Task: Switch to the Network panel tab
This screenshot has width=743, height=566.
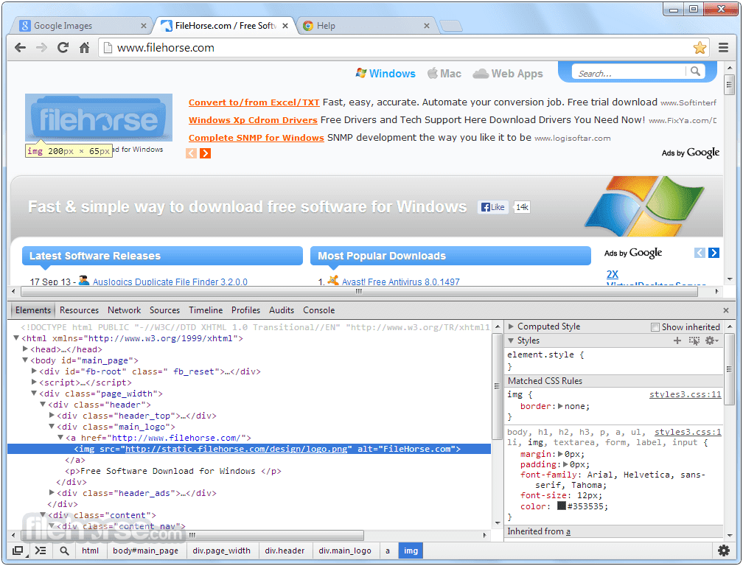Action: tap(124, 310)
